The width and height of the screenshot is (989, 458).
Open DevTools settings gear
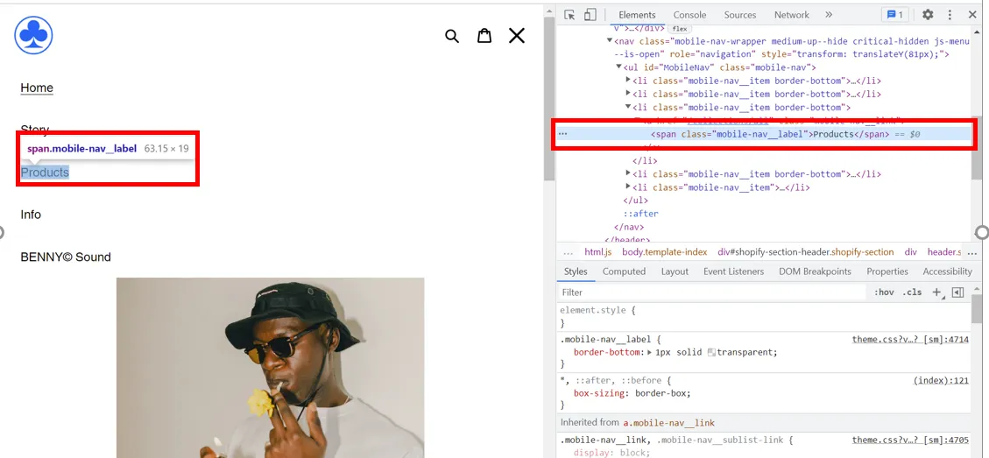(928, 15)
